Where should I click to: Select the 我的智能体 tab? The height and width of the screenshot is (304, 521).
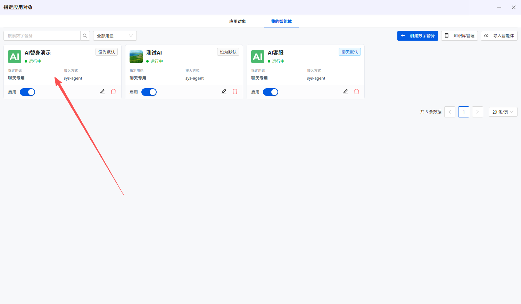(x=281, y=22)
